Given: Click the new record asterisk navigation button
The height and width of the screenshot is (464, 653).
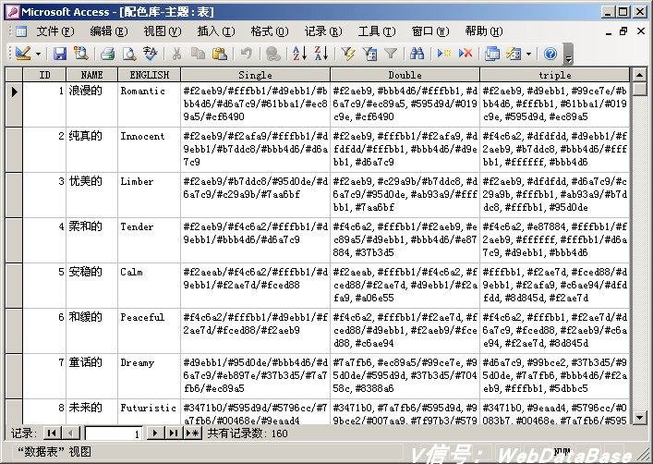Looking at the screenshot, I should point(193,433).
